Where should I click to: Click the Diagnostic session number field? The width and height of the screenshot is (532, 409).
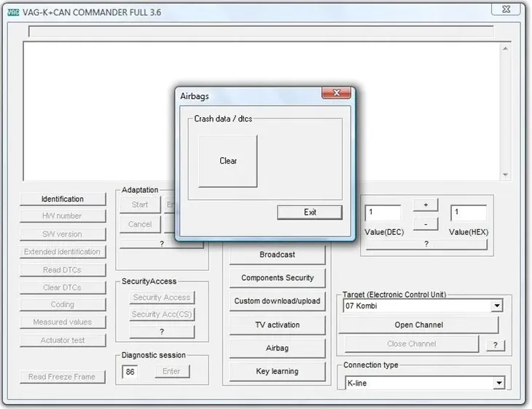tap(130, 372)
